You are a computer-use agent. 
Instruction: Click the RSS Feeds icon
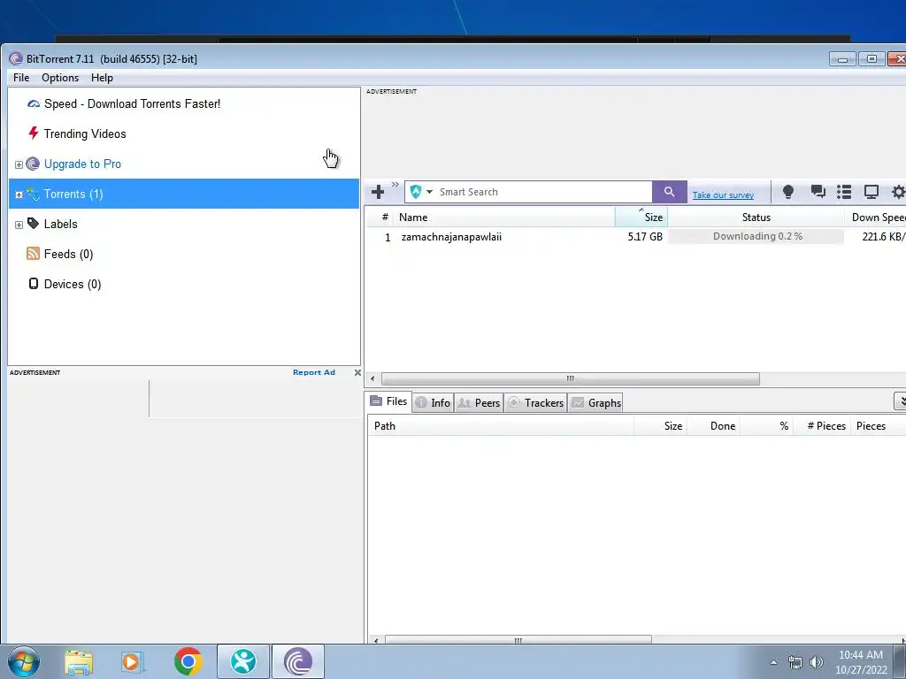(33, 254)
